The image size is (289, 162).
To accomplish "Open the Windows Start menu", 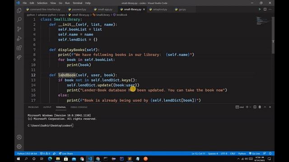I will [x=18, y=159].
